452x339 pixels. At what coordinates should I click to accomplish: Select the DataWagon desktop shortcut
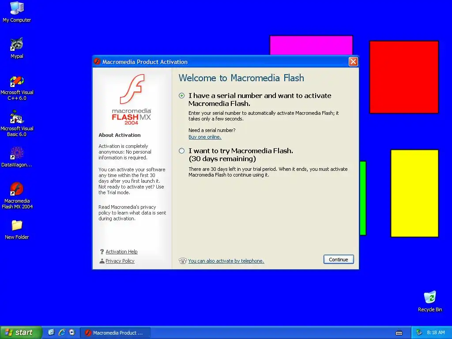tap(17, 157)
